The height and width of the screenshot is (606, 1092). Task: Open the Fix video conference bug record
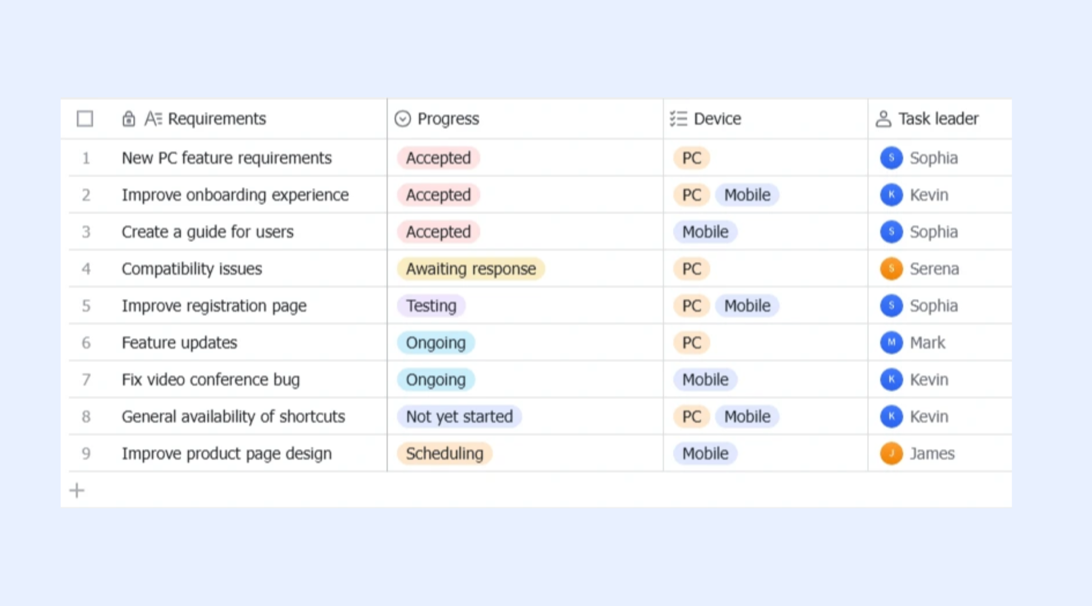(211, 380)
